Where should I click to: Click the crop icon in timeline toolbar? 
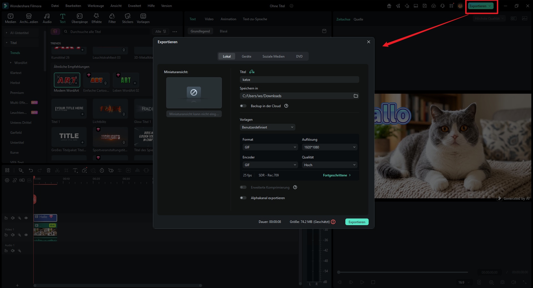pyautogui.click(x=66, y=170)
